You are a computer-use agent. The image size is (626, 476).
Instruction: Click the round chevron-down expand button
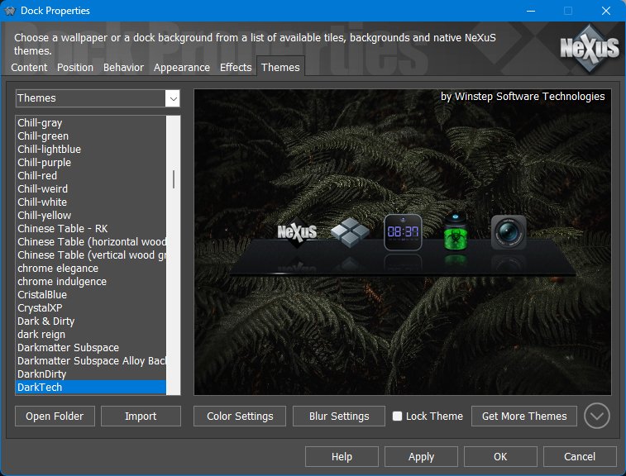pos(596,416)
